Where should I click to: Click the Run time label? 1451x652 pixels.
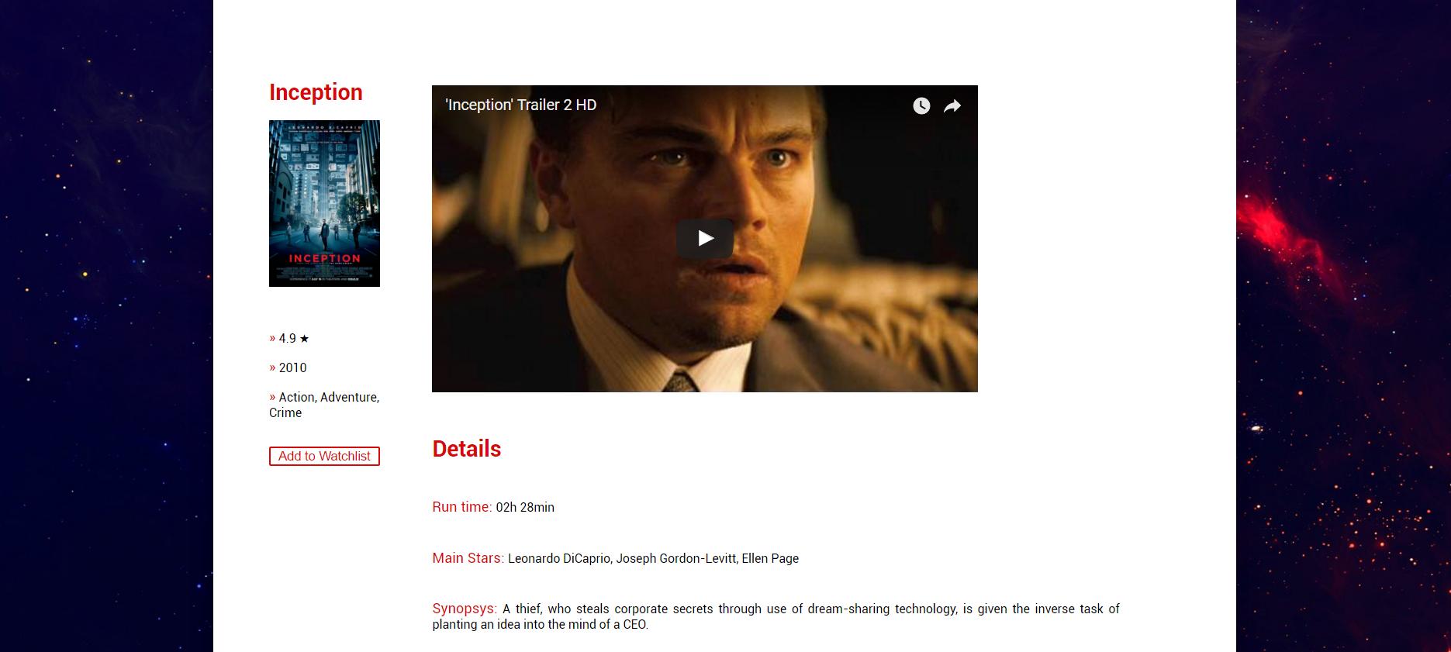(x=461, y=506)
